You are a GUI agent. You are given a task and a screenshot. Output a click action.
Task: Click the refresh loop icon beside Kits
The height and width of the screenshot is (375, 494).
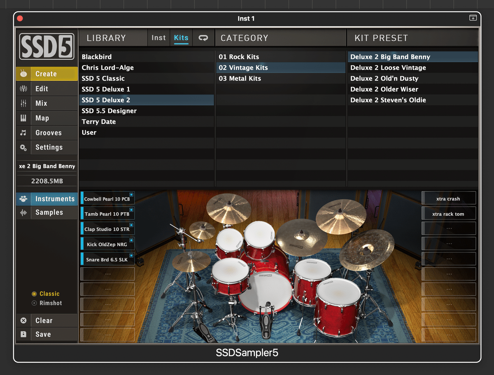click(x=203, y=38)
